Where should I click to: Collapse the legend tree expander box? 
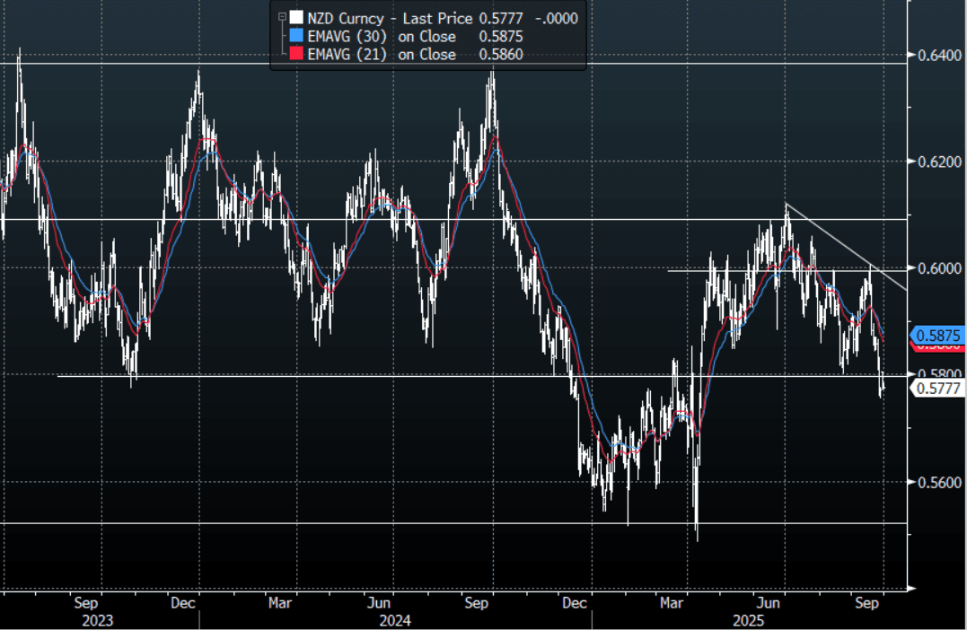click(282, 18)
